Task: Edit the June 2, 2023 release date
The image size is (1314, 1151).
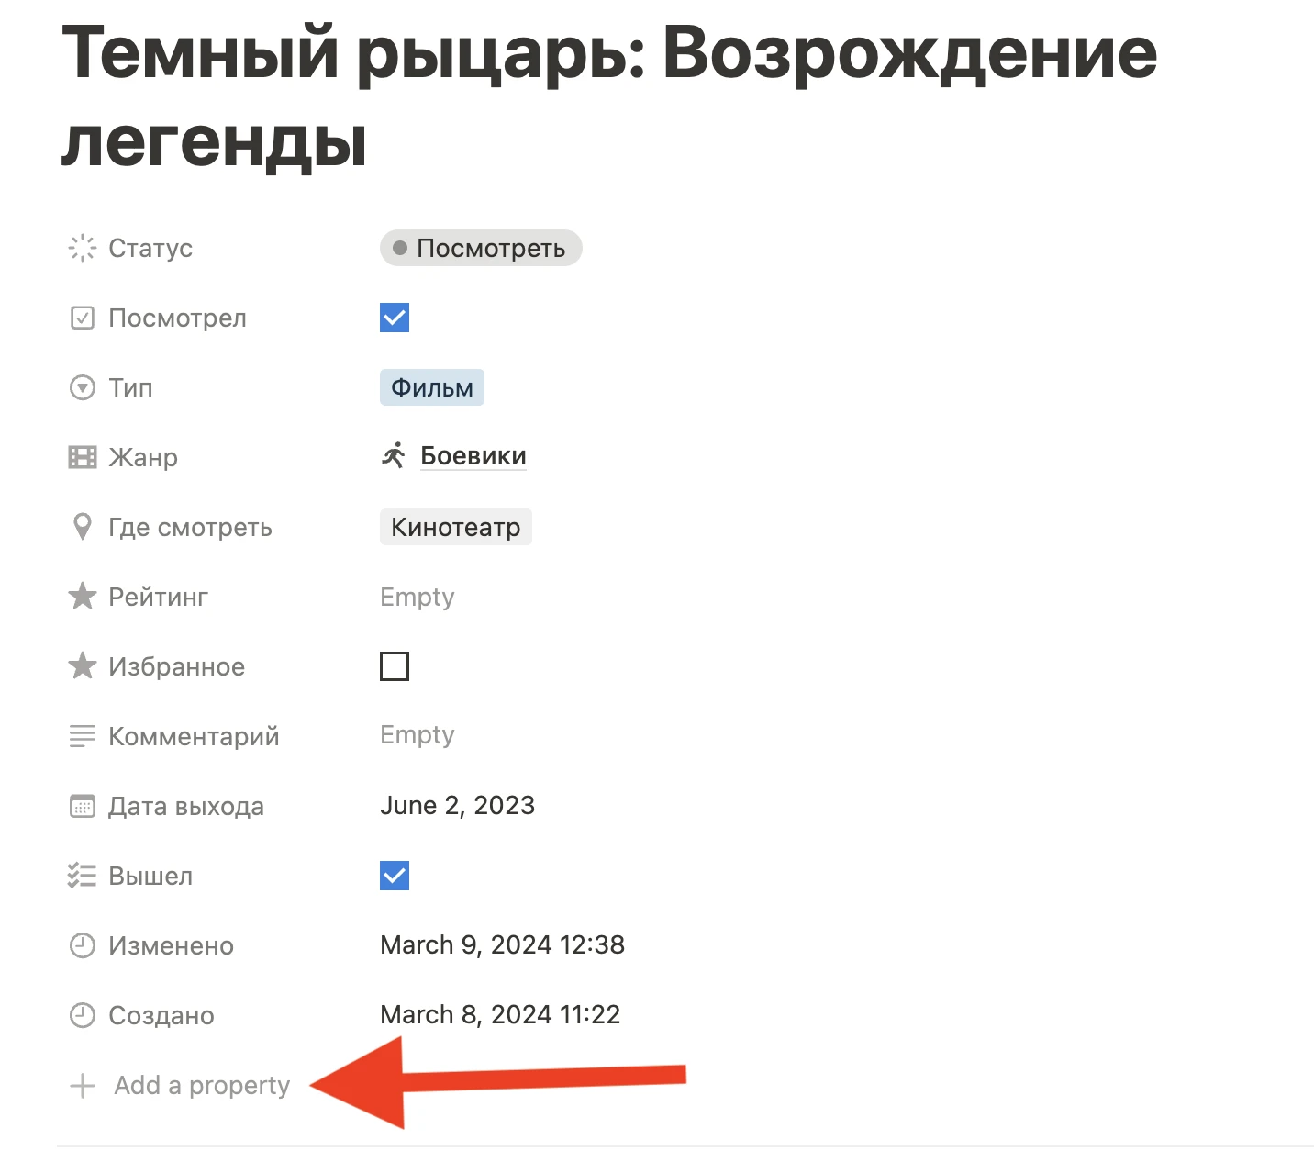Action: 457,805
